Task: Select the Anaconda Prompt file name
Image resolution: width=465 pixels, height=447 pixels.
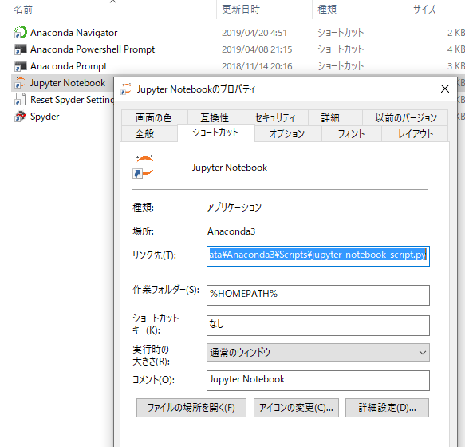Action: click(69, 66)
